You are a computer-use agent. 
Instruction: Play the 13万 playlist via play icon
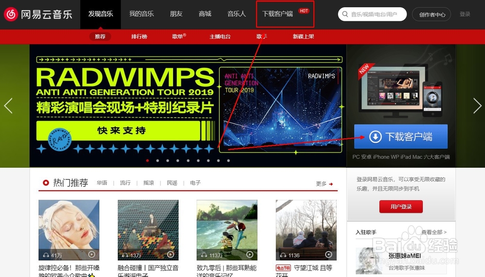point(171,254)
